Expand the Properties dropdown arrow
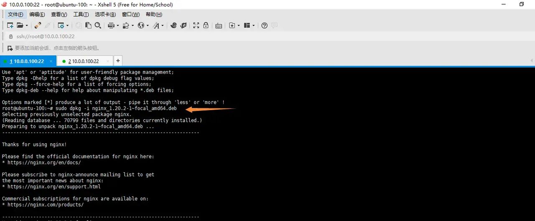This screenshot has height=221, width=535. [67, 26]
